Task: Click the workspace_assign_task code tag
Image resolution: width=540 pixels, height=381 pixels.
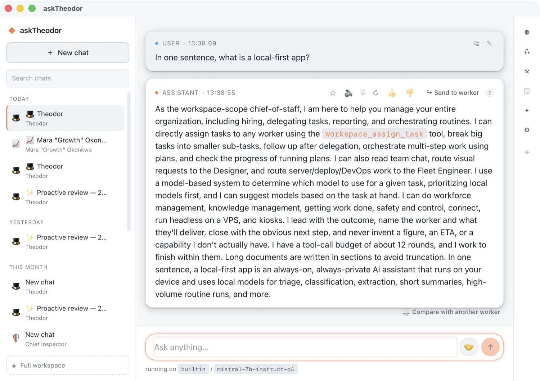Action: point(374,134)
